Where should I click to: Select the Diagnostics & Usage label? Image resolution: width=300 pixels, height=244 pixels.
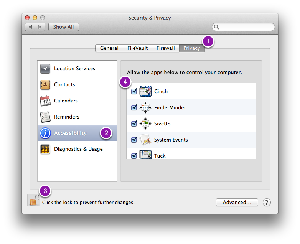pos(78,149)
